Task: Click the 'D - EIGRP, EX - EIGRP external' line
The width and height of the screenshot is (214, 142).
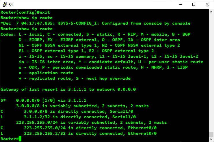Action: tap(99, 40)
